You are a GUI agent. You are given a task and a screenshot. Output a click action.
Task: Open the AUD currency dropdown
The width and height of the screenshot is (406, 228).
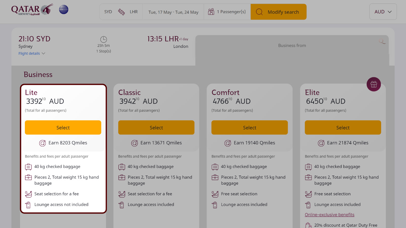383,12
